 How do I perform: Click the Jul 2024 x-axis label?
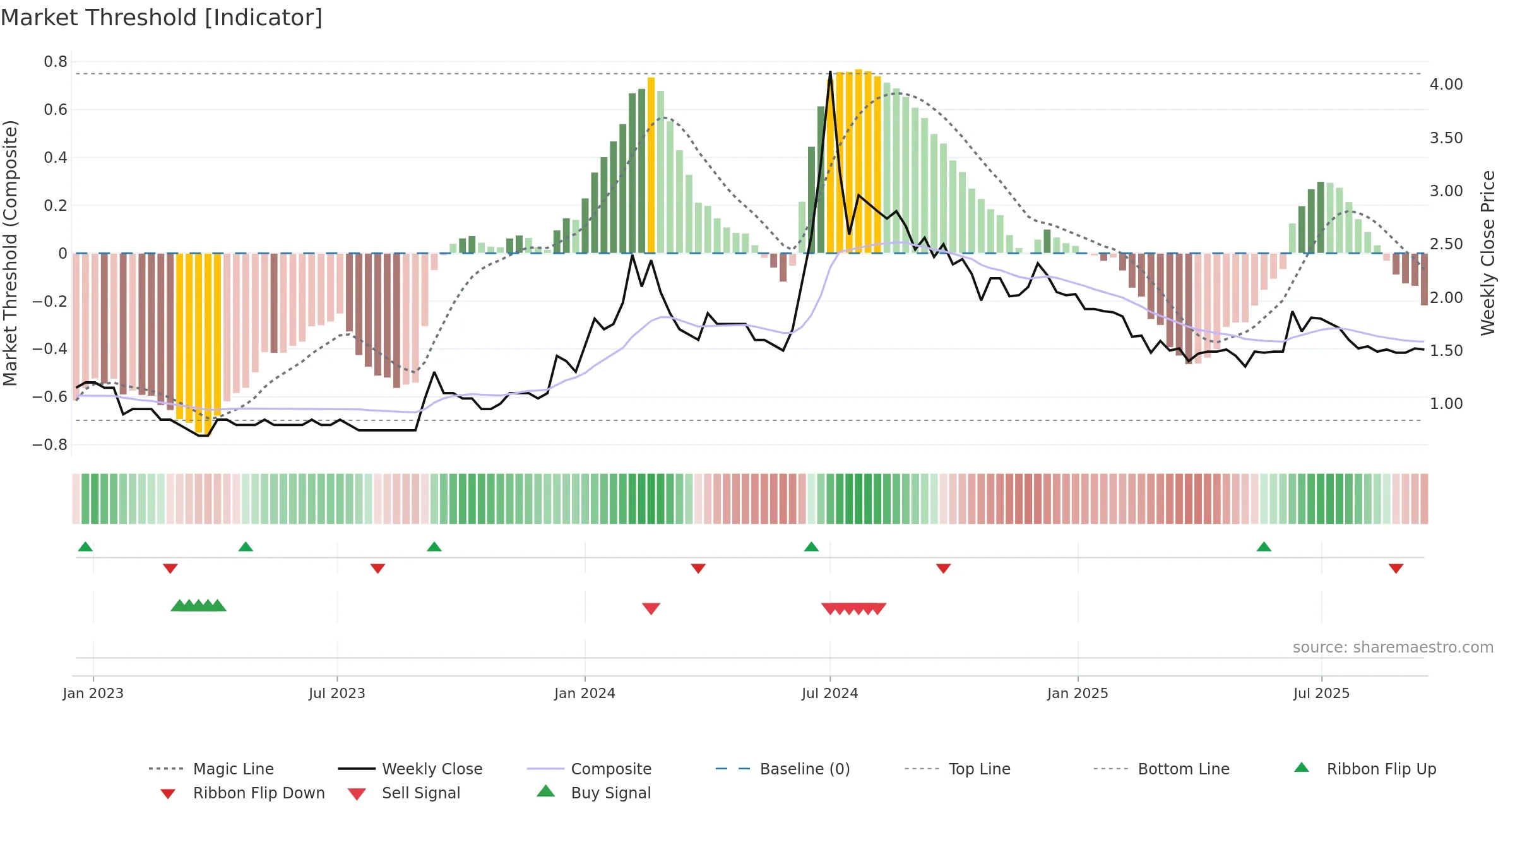click(x=830, y=693)
